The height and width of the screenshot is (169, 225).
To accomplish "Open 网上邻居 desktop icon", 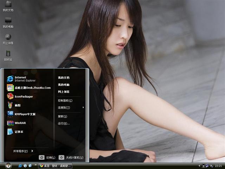I will tap(8, 39).
